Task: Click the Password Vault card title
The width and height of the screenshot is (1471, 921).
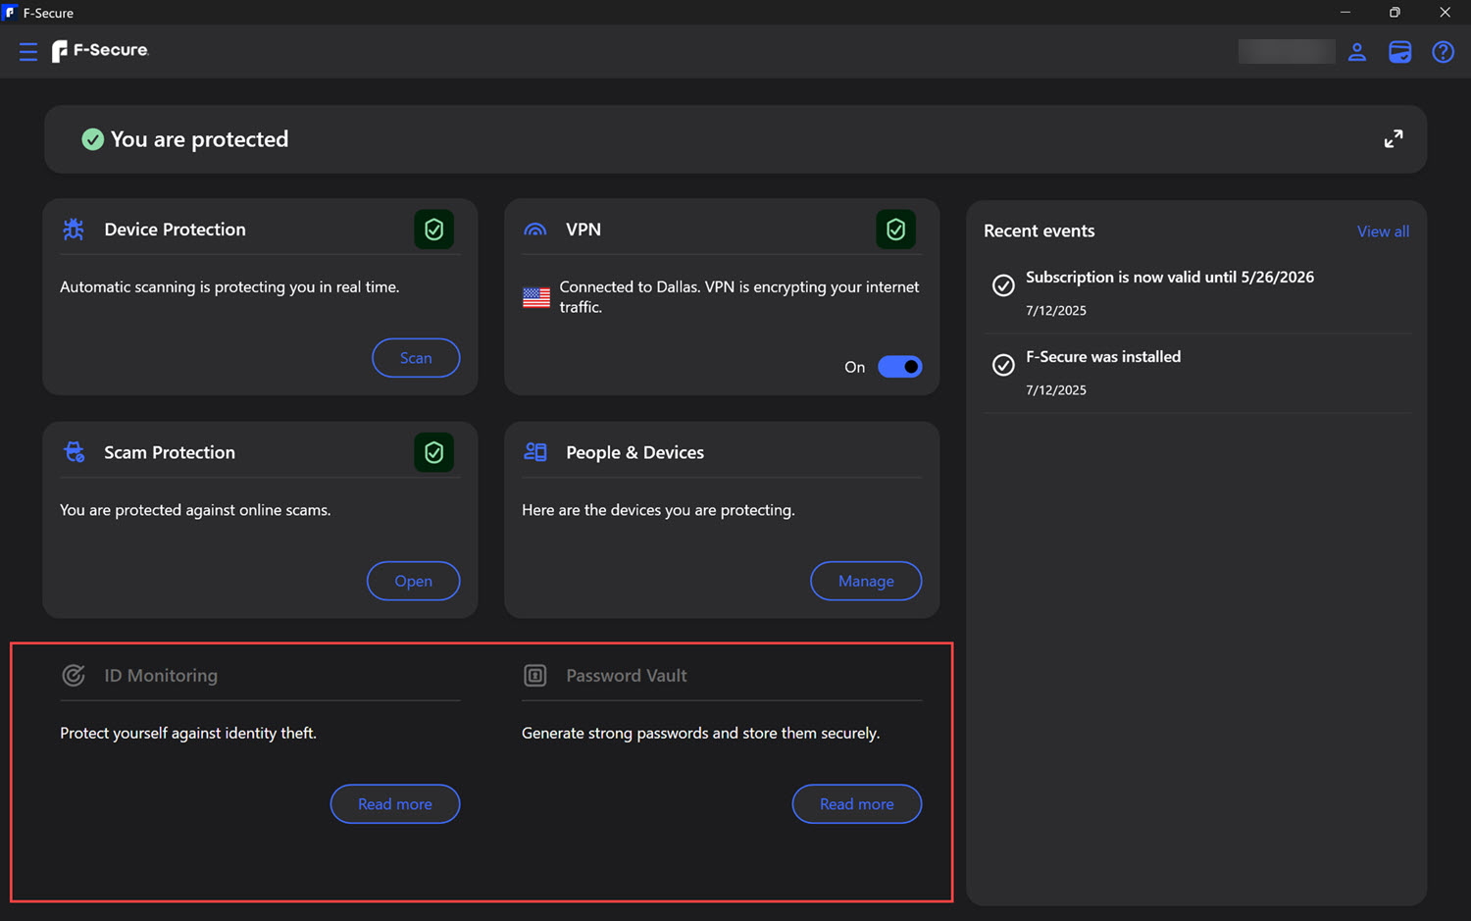Action: 627,676
